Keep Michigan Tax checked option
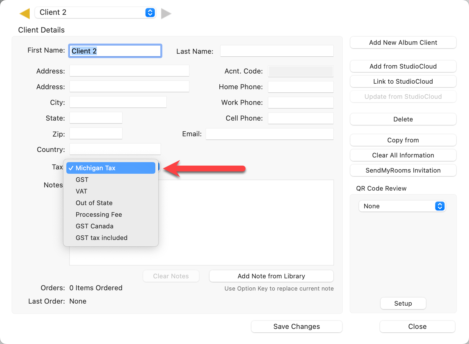 pos(95,168)
